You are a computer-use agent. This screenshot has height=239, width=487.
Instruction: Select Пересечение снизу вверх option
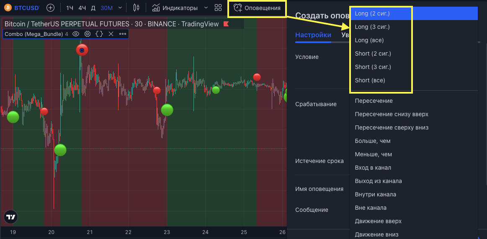pyautogui.click(x=414, y=114)
